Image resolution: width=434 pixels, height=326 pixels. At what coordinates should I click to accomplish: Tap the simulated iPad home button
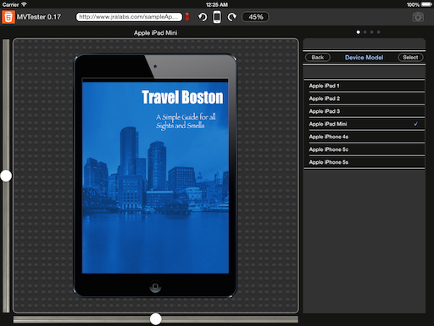click(x=155, y=286)
